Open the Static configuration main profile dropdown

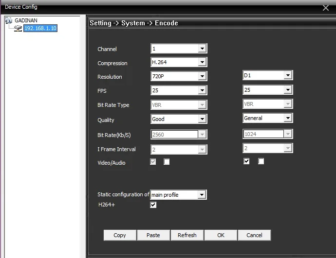179,194
